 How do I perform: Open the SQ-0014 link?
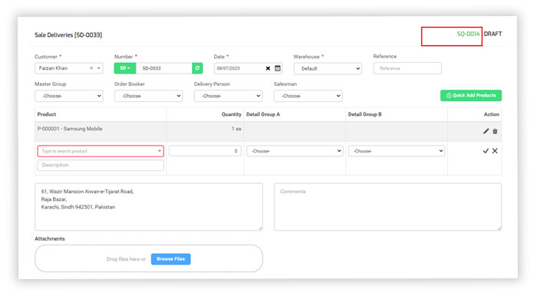468,34
